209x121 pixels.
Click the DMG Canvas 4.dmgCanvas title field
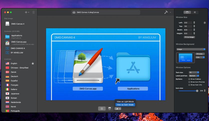(x=106, y=12)
